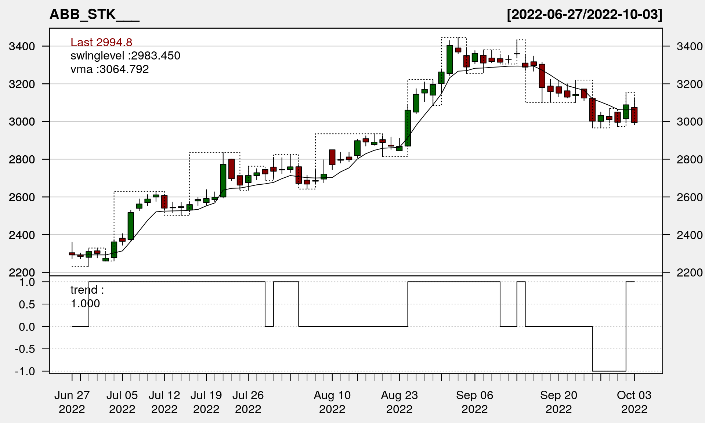This screenshot has height=423, width=705.
Task: Click the 2200 label on right price axis
Action: (690, 273)
